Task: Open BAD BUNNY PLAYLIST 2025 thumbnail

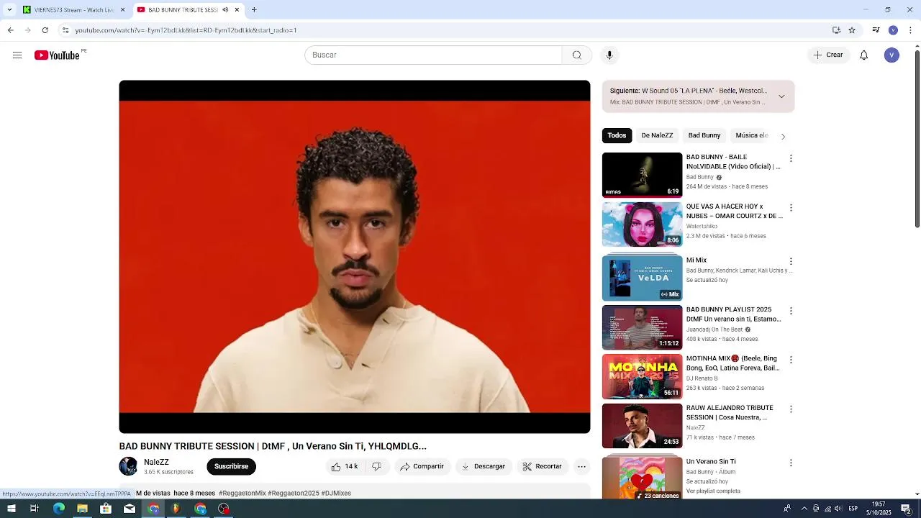Action: 642,327
